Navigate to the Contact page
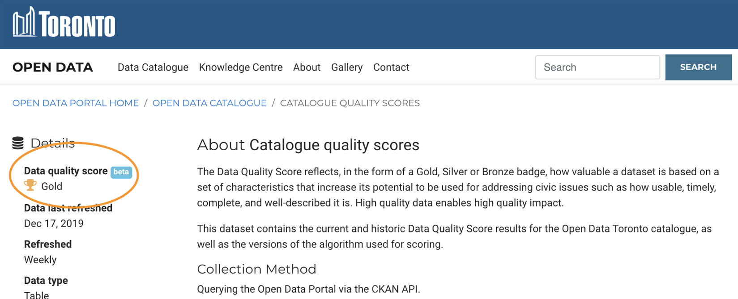Screen dimensions: 738x299 coord(391,67)
